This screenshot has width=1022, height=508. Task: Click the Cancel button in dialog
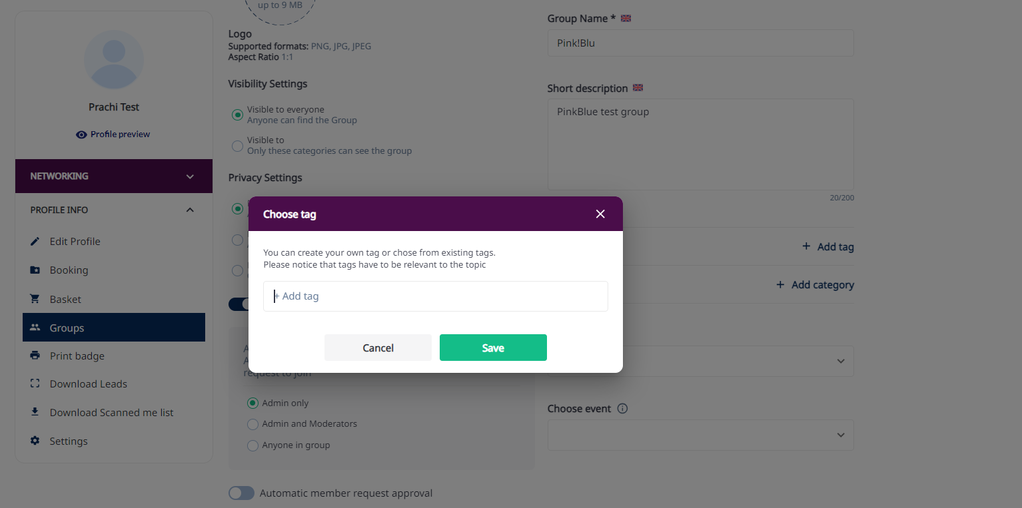pyautogui.click(x=378, y=348)
